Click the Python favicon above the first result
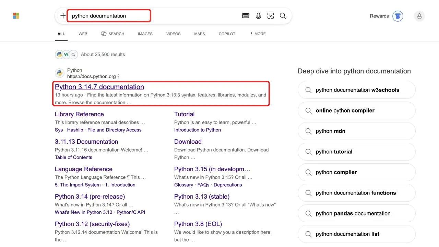This screenshot has height=247, width=439. 60,73
